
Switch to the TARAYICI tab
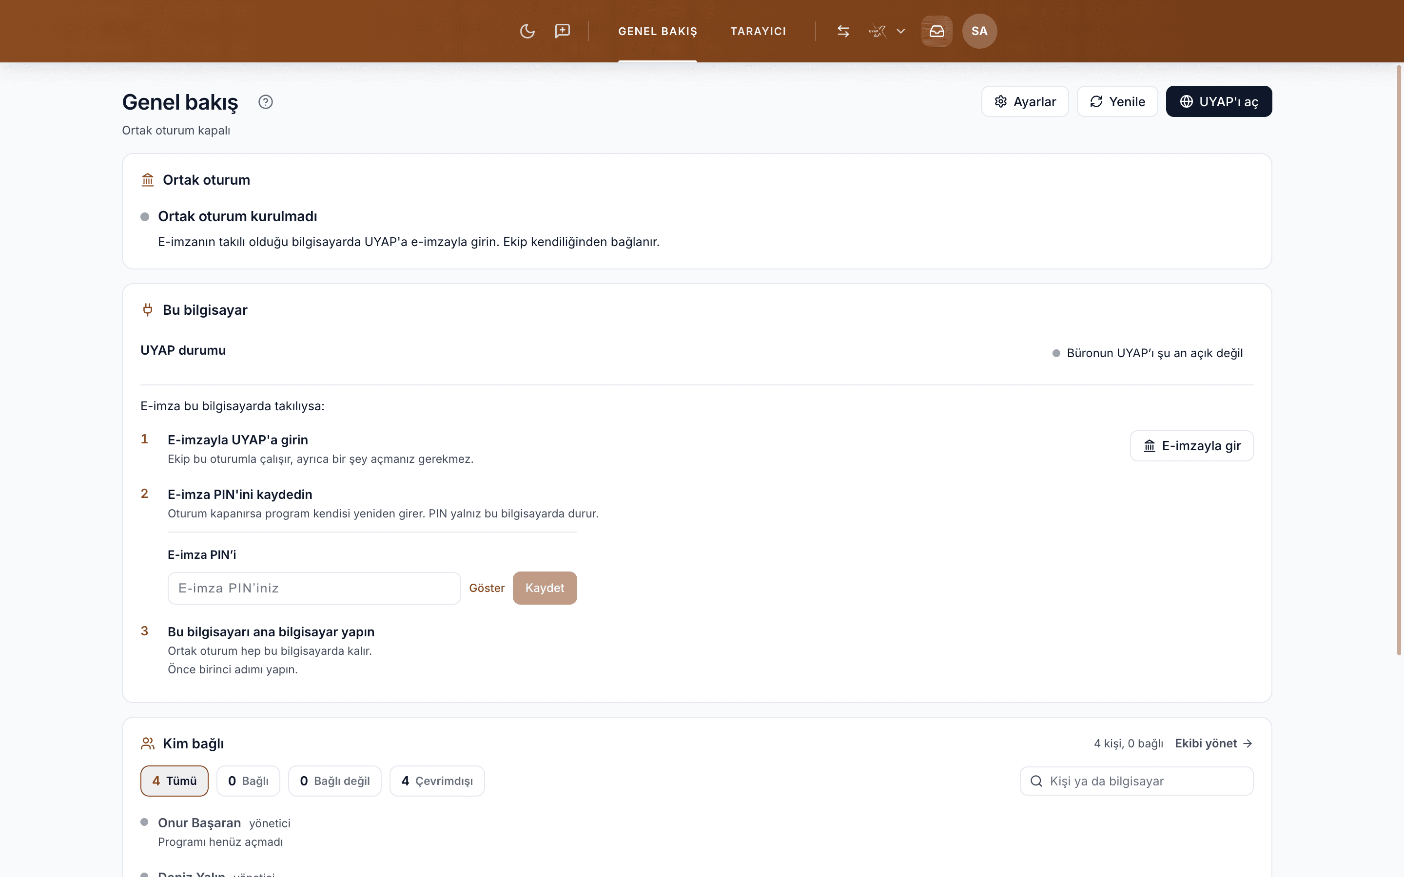click(758, 31)
